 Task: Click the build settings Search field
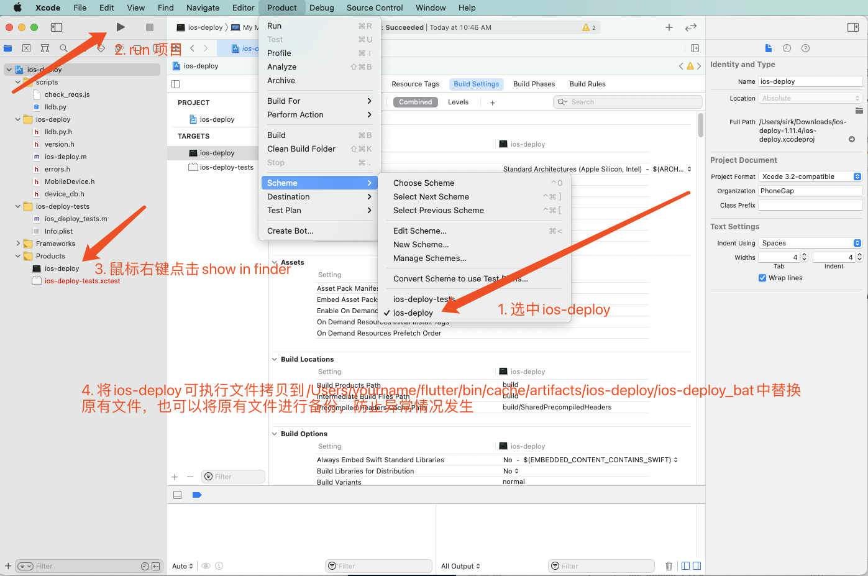[x=628, y=102]
